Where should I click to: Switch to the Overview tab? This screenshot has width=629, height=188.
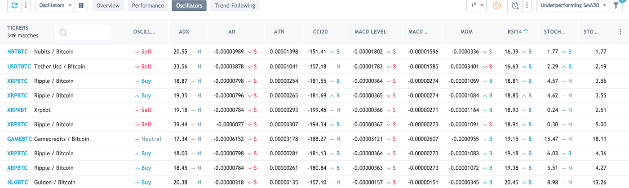pyautogui.click(x=108, y=5)
